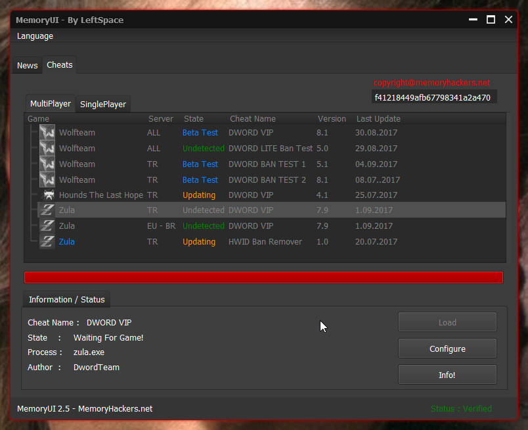Click the Zula icon in HWID Ban Remover row

pos(47,241)
